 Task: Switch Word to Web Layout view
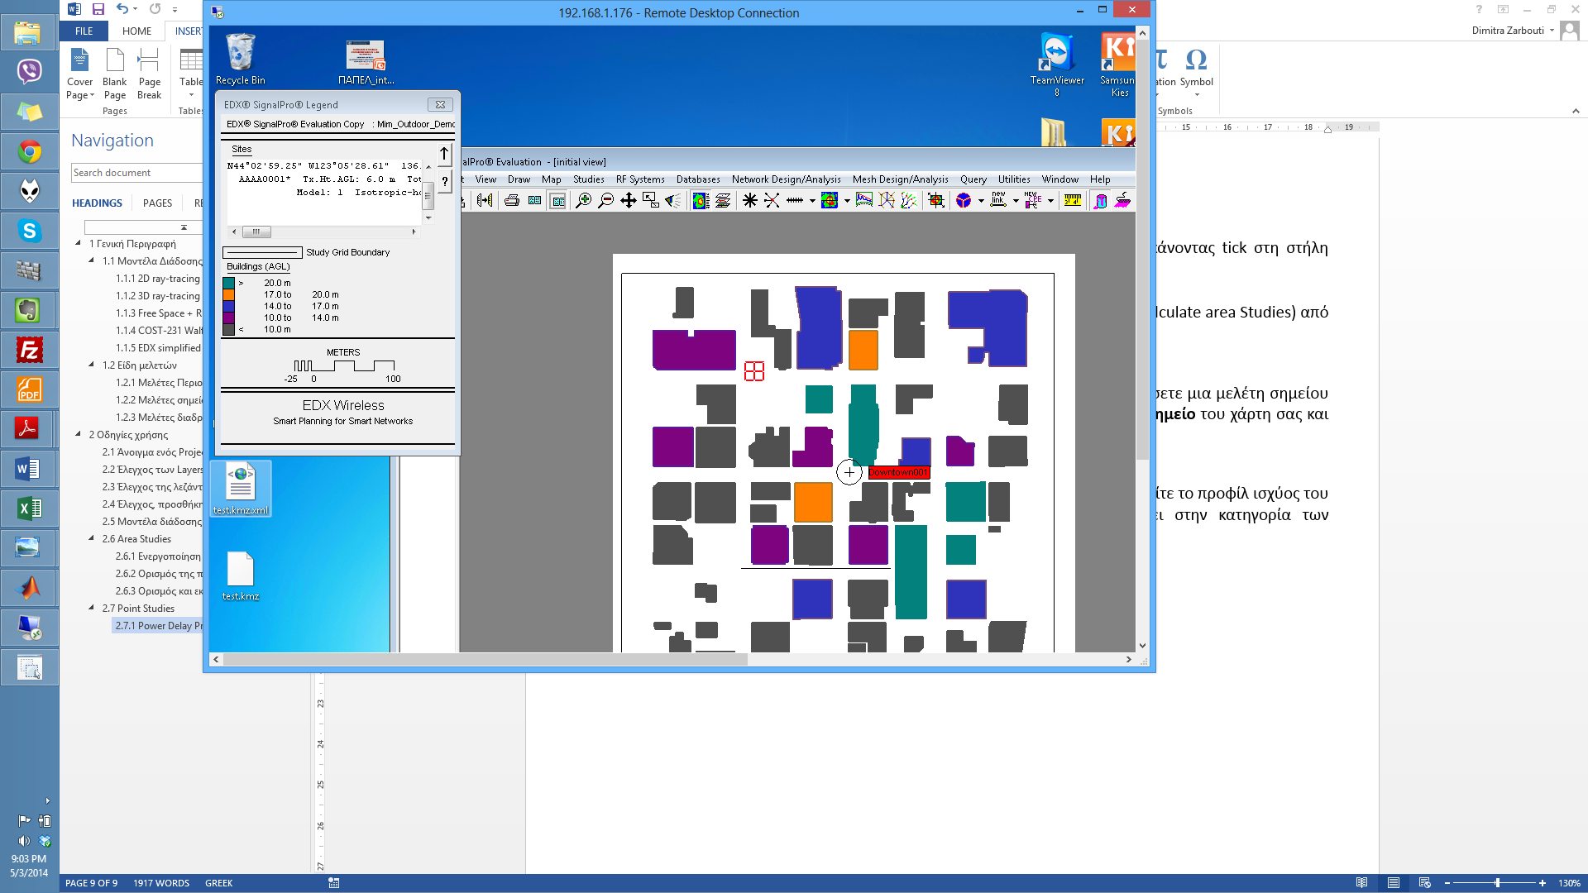pos(1424,883)
